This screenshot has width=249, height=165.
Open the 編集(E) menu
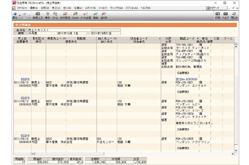coord(34,8)
